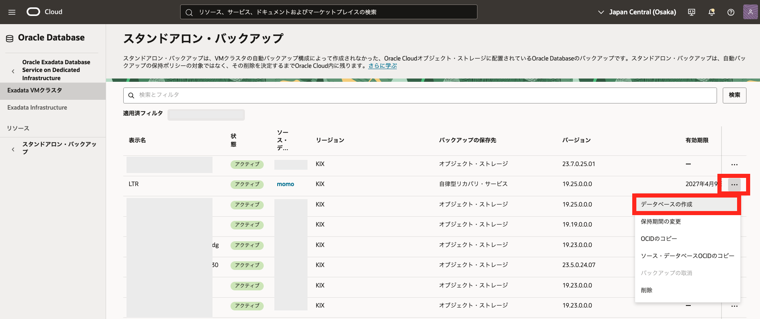This screenshot has width=760, height=319.
Task: Select OCIDのコピー menu entry
Action: [658, 239]
